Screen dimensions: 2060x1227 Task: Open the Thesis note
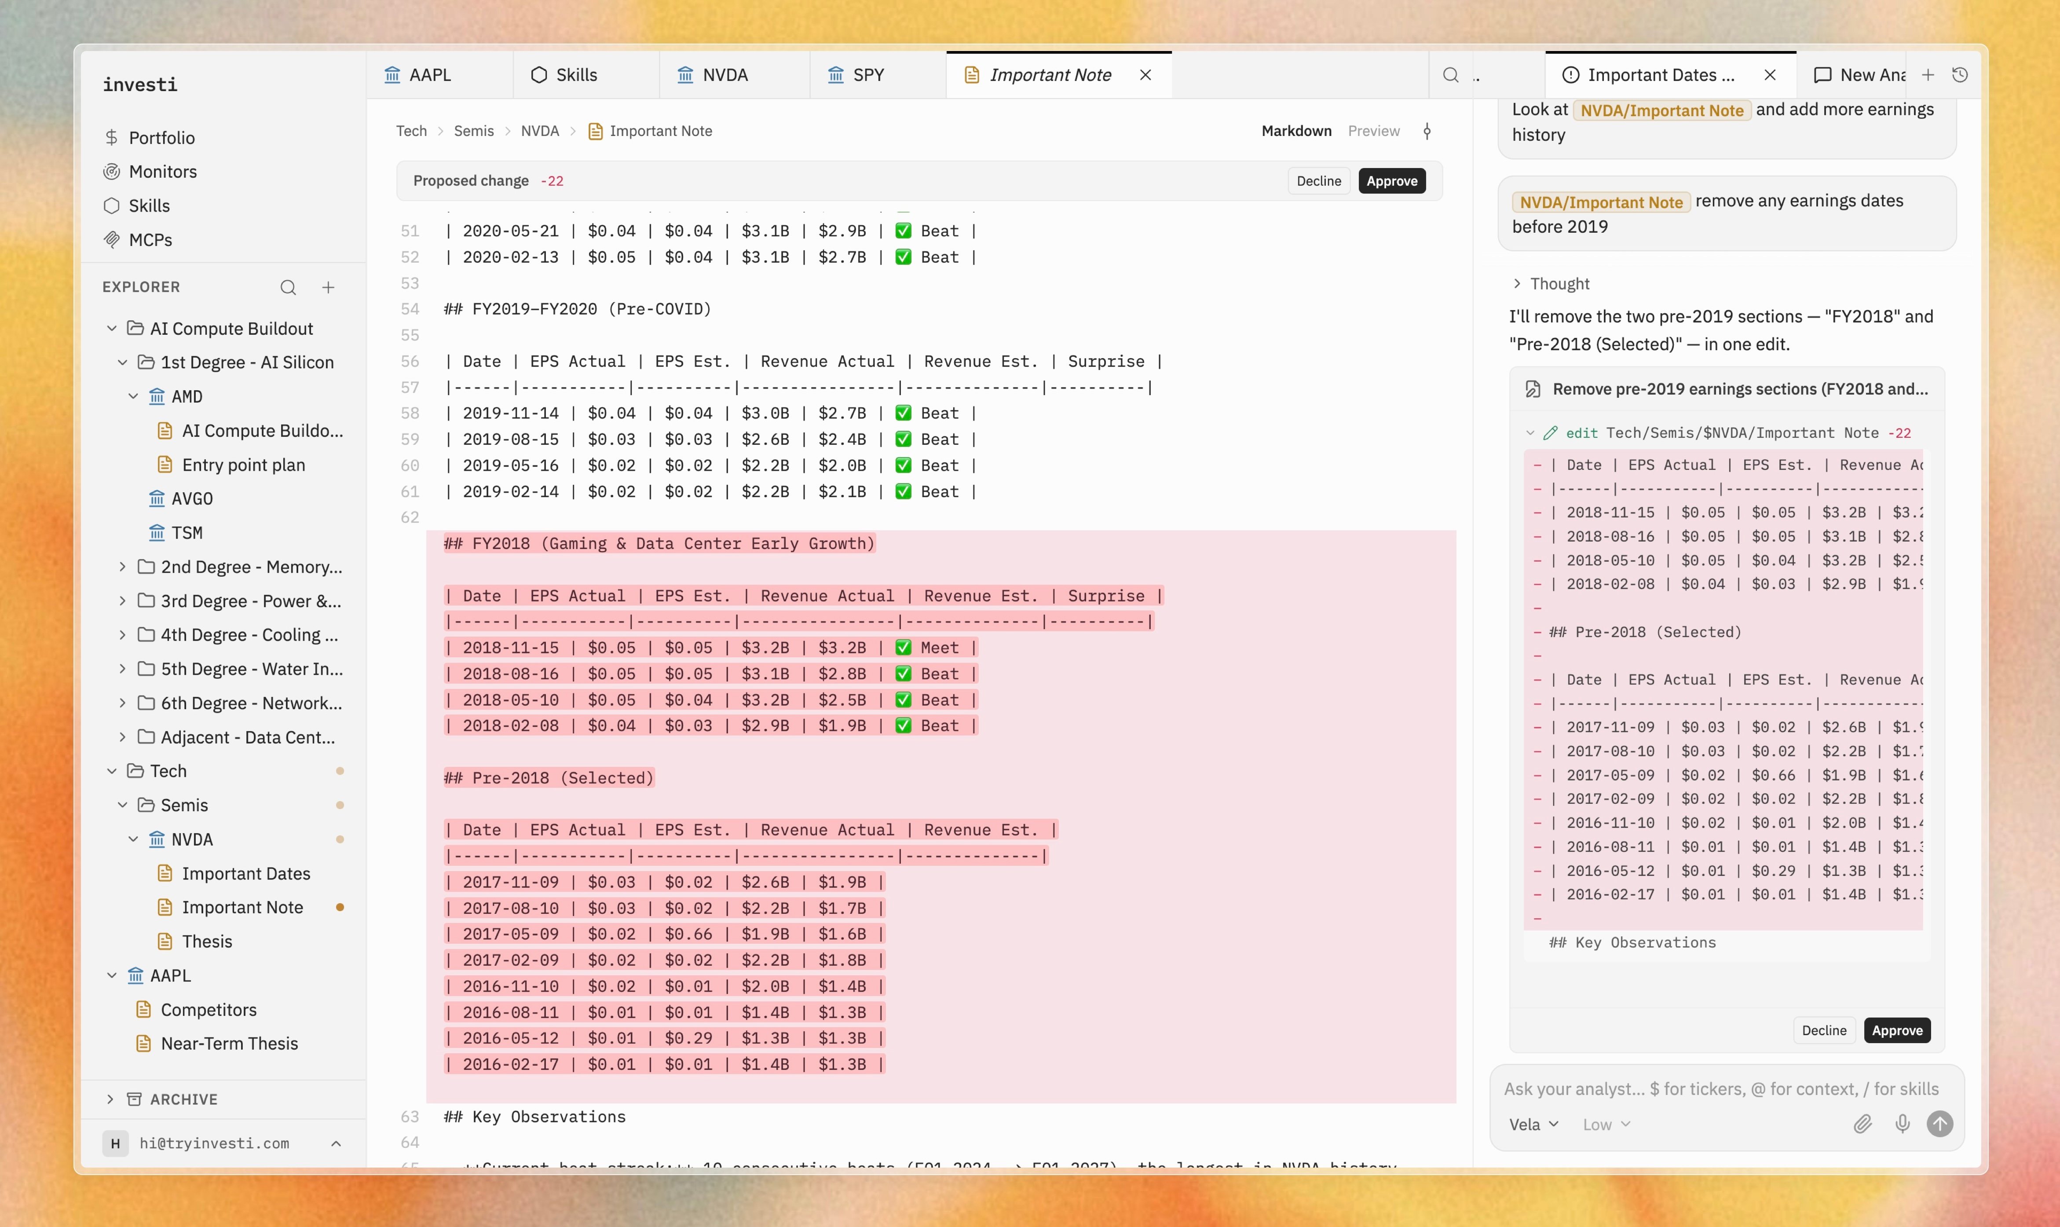[207, 941]
